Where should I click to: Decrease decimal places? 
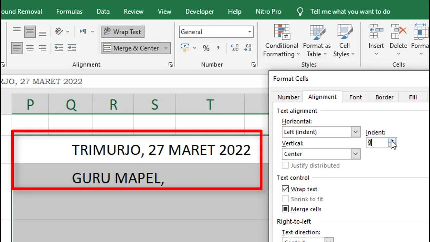tap(248, 48)
